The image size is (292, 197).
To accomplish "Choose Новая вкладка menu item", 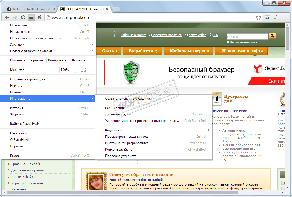I will (x=48, y=32).
